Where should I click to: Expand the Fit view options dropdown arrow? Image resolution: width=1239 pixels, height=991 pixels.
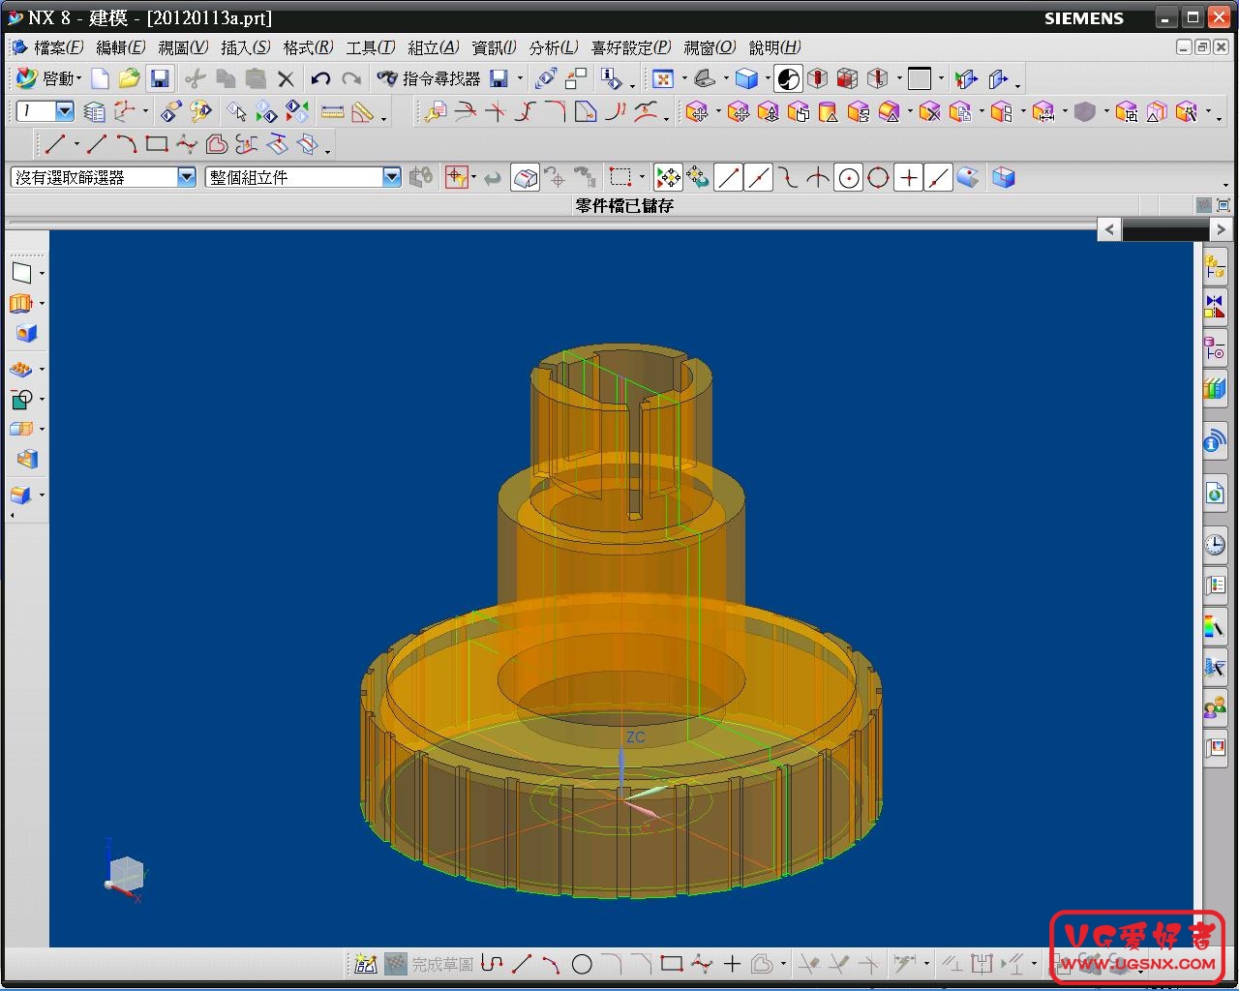pos(684,79)
